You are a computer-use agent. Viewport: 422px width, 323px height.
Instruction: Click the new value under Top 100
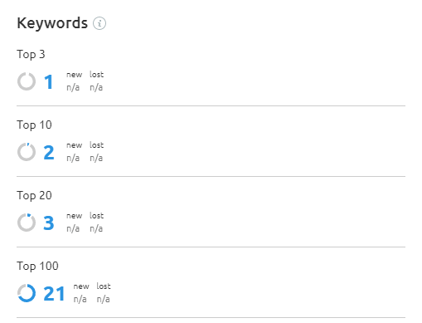(80, 299)
